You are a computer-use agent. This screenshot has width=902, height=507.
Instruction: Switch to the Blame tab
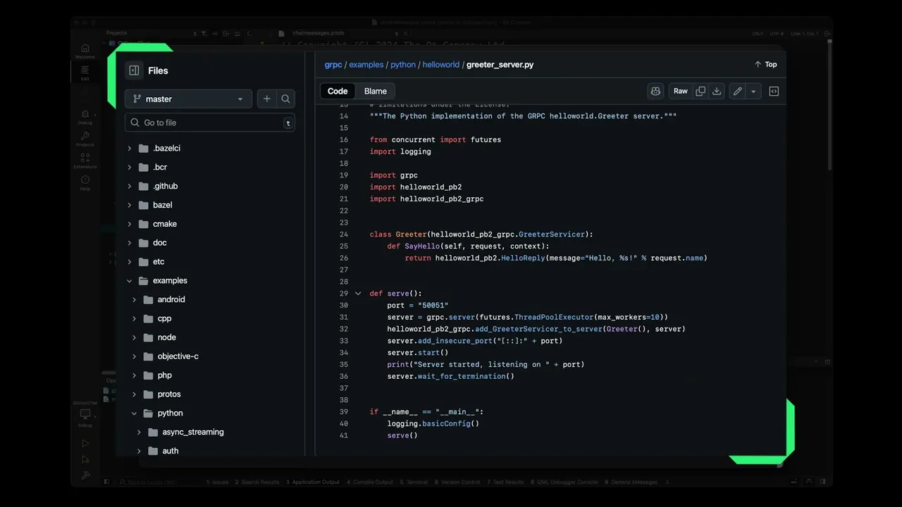tap(376, 91)
